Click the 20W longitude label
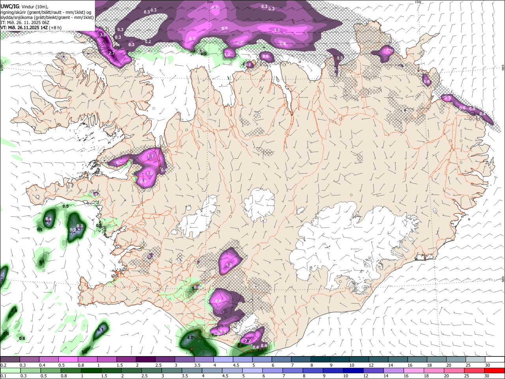The width and height of the screenshot is (505, 379). (x=210, y=2)
